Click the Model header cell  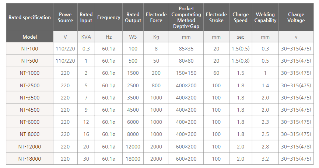[30, 37]
